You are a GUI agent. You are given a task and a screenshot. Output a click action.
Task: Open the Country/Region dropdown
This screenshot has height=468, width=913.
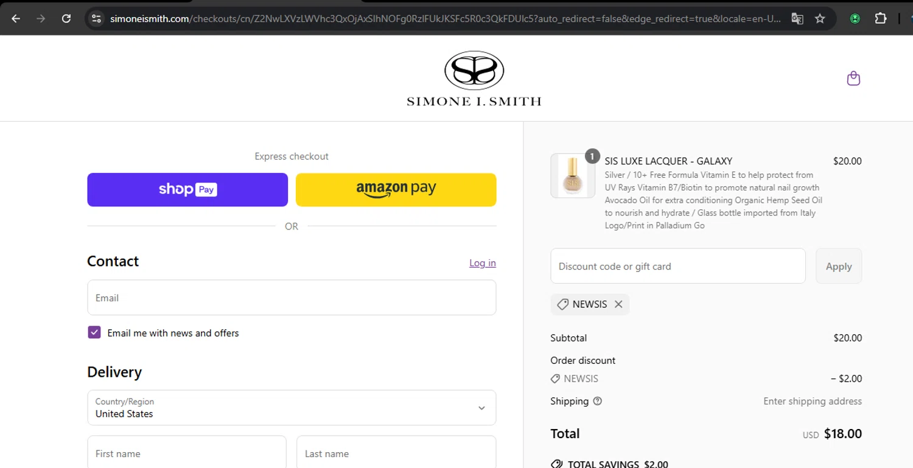coord(292,408)
